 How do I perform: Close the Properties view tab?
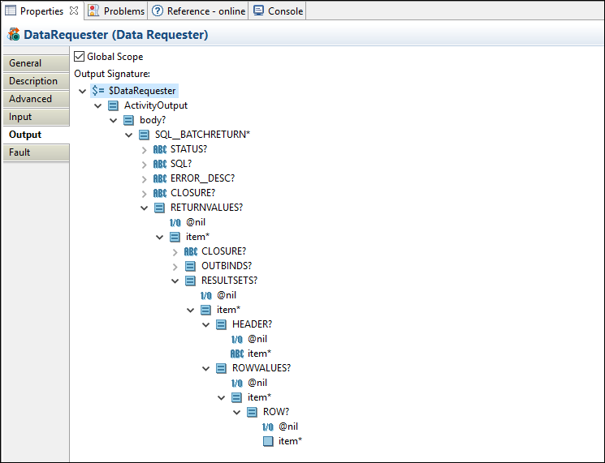coord(74,11)
